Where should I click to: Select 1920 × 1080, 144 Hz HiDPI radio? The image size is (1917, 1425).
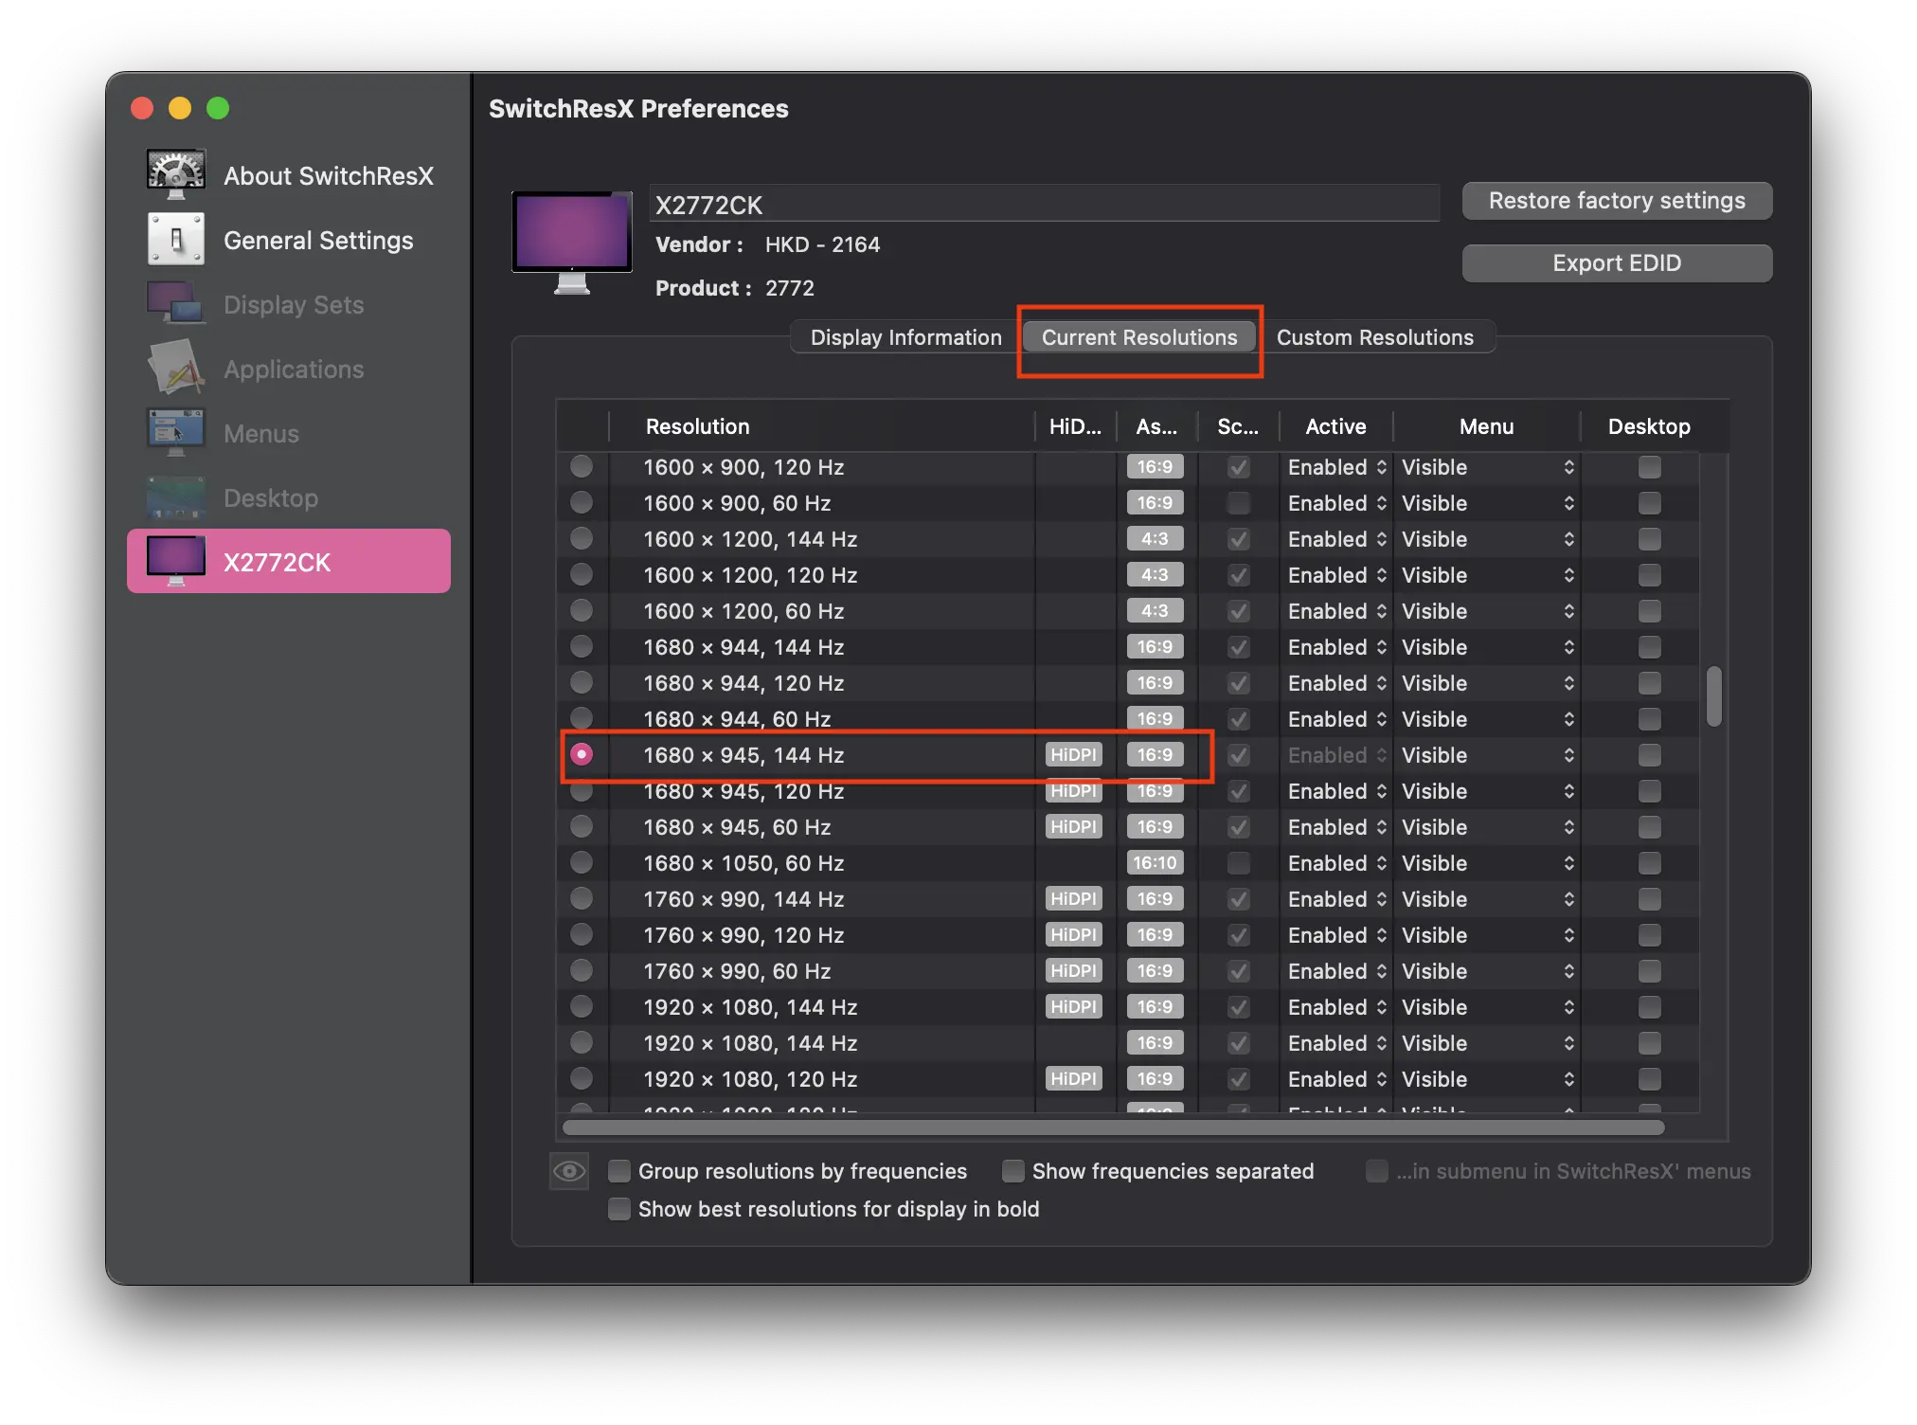click(582, 1006)
